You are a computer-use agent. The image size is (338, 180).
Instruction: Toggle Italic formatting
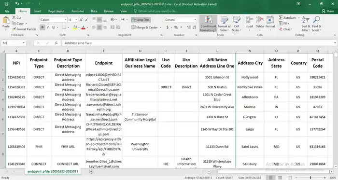(x=48, y=28)
